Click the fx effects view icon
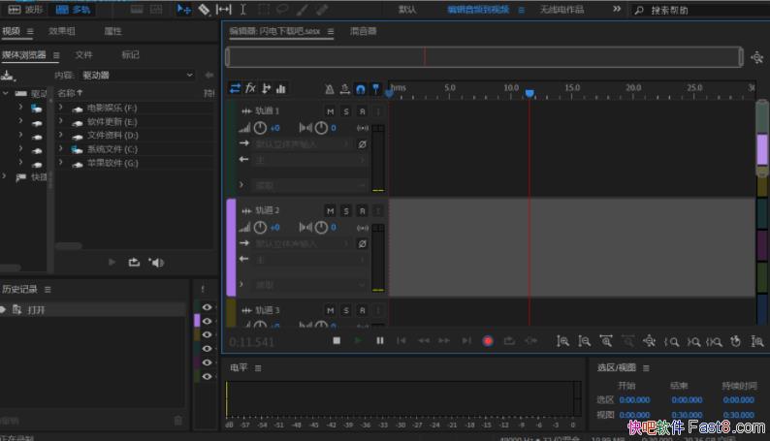Screen dimensions: 770x441 tap(250, 88)
